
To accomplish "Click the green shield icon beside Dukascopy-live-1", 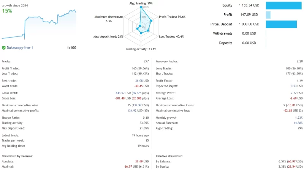I will coord(4,48).
